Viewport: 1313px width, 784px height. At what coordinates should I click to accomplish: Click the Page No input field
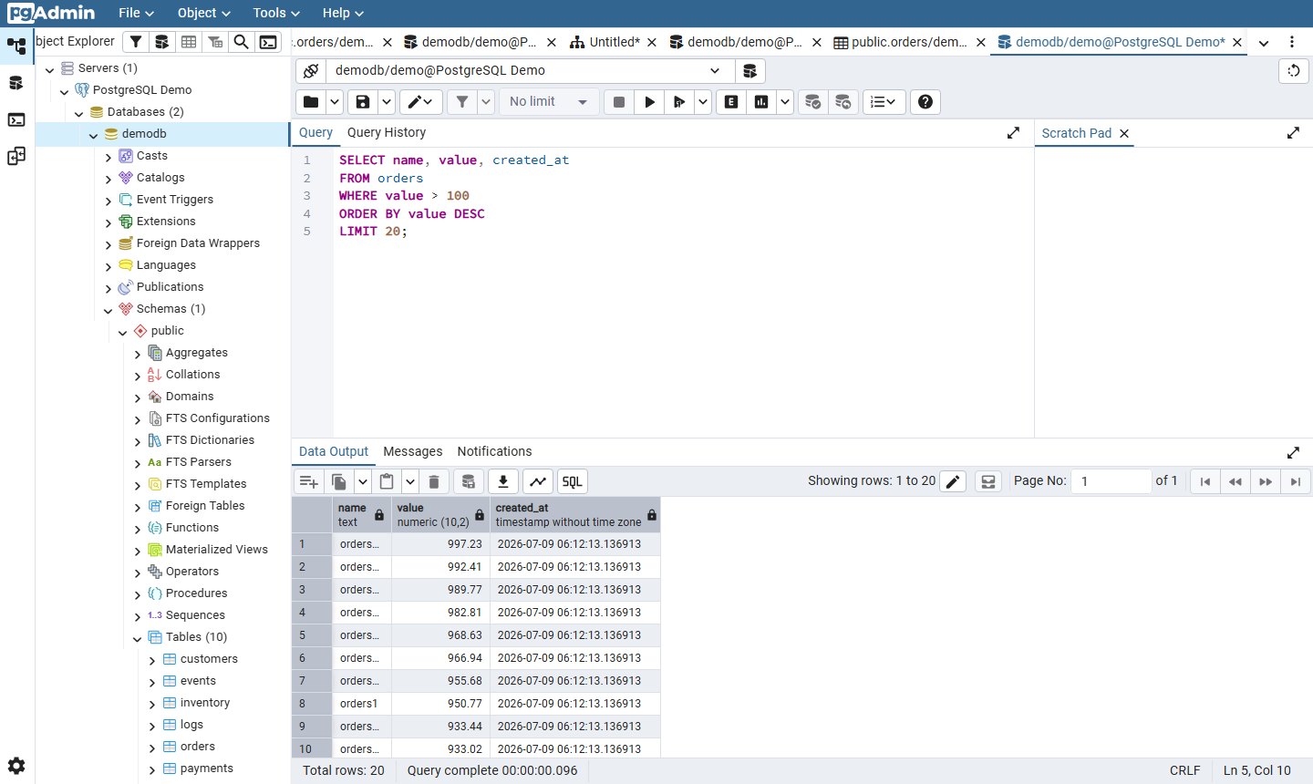[1111, 481]
